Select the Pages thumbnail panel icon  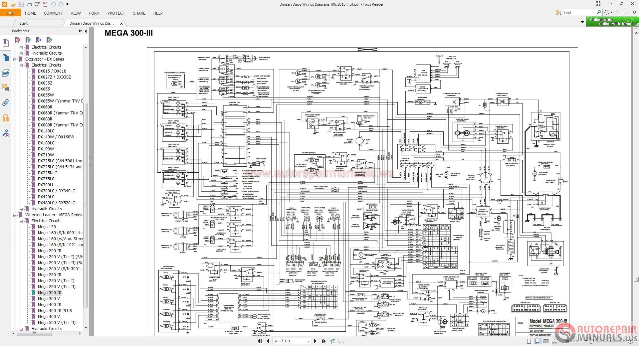(x=6, y=58)
